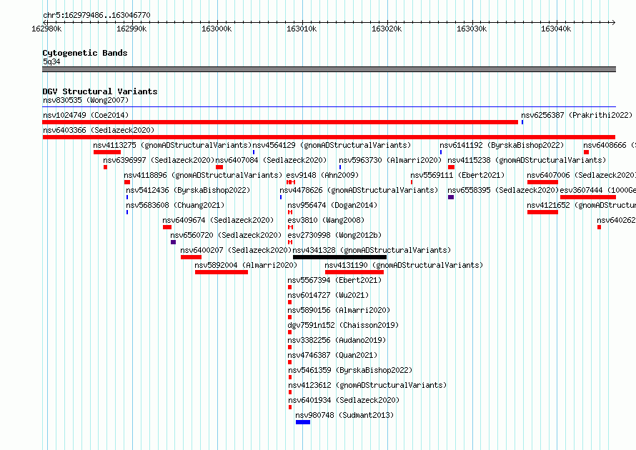Click nsv5890156 (Almarri2020) label
The width and height of the screenshot is (636, 450).
pyautogui.click(x=339, y=310)
